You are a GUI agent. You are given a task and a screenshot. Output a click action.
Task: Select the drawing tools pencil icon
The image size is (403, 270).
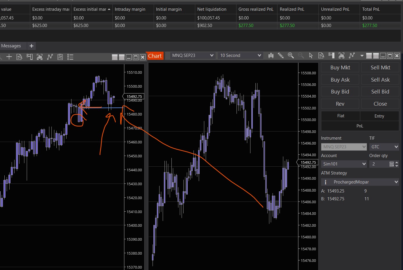[x=280, y=55]
